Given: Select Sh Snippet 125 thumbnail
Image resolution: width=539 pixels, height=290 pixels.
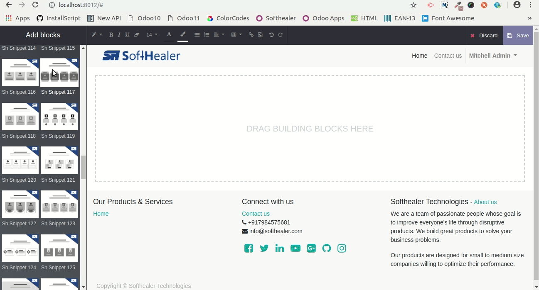Looking at the screenshot, I should coord(59,248).
